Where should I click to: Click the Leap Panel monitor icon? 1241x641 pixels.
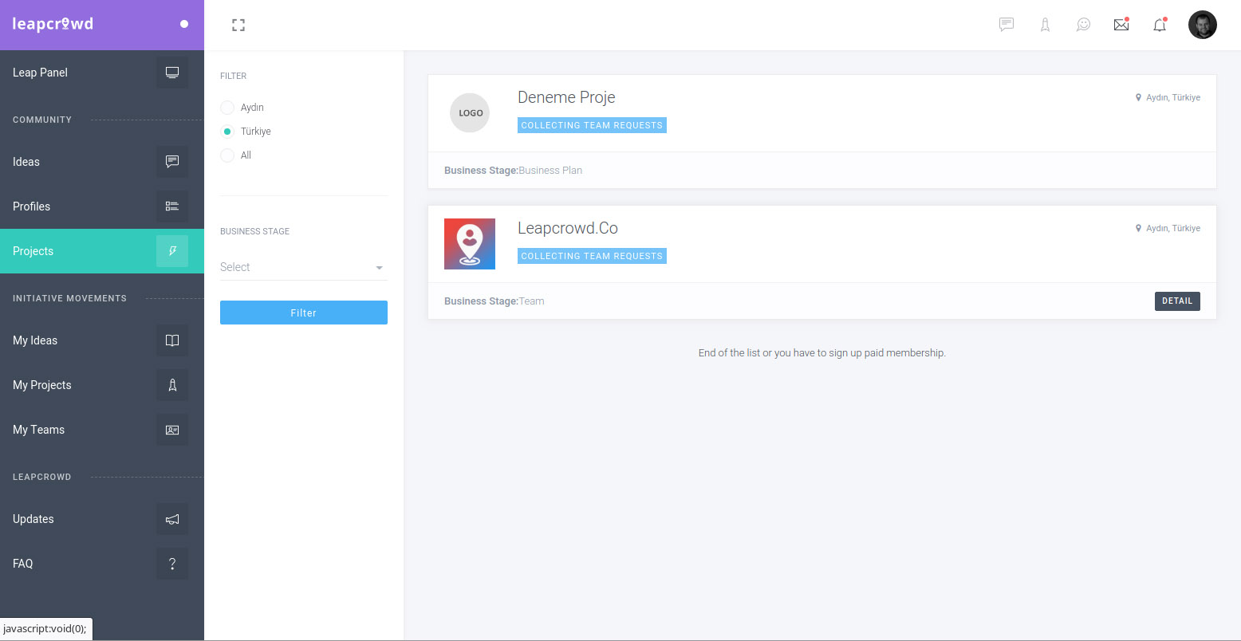click(172, 73)
